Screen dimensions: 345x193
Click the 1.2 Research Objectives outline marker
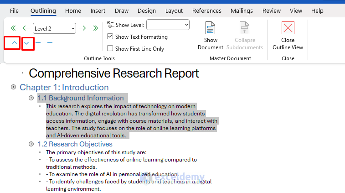[31, 144]
